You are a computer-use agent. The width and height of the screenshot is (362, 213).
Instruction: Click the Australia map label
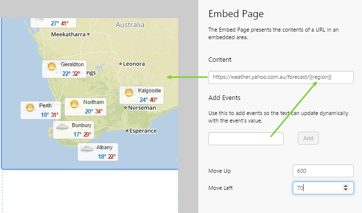click(x=130, y=25)
